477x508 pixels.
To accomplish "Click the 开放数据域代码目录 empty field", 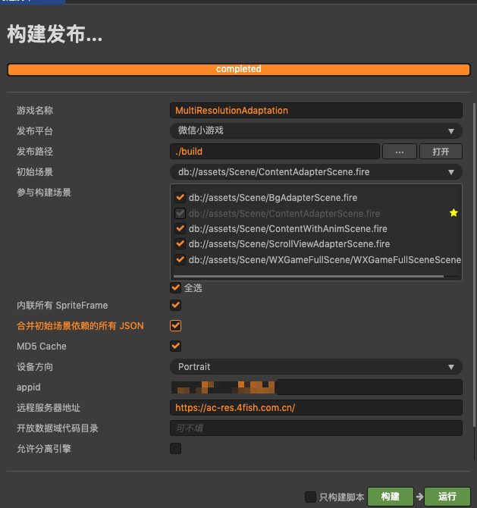I will point(316,428).
